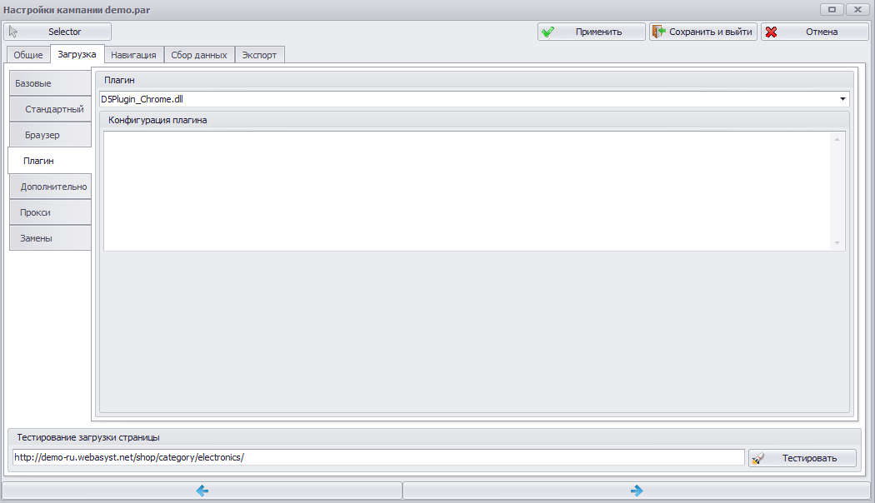Open the Прокси side tab
Viewport: 875px width, 503px height.
(x=50, y=212)
